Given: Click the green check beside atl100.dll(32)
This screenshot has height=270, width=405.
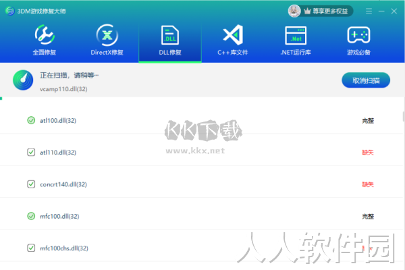Looking at the screenshot, I should 31,120.
